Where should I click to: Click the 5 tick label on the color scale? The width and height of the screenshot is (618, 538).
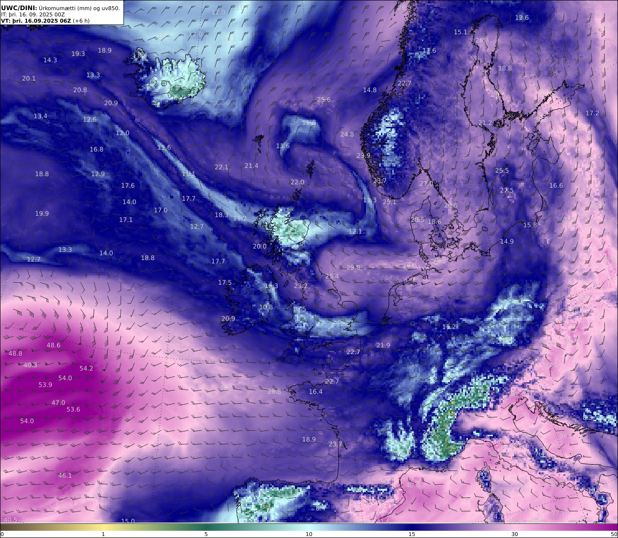206,534
